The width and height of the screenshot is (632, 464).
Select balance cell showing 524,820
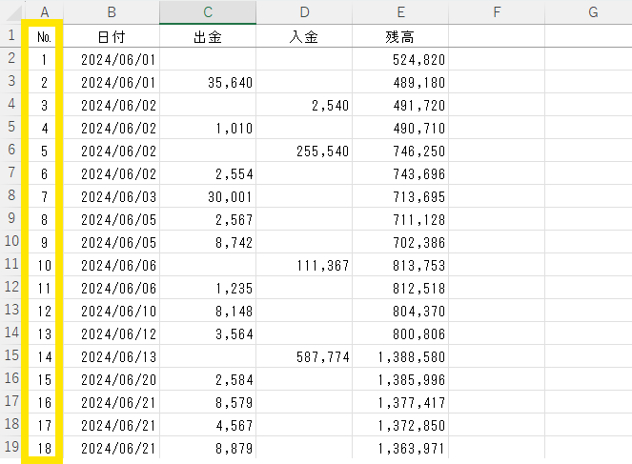400,59
